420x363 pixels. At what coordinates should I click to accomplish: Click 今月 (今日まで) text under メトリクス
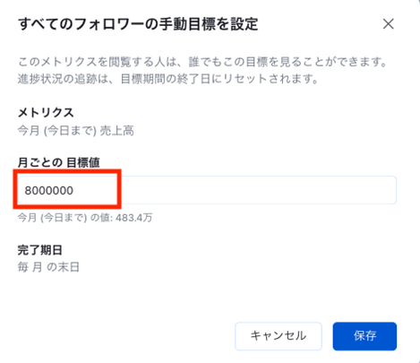pyautogui.click(x=56, y=131)
